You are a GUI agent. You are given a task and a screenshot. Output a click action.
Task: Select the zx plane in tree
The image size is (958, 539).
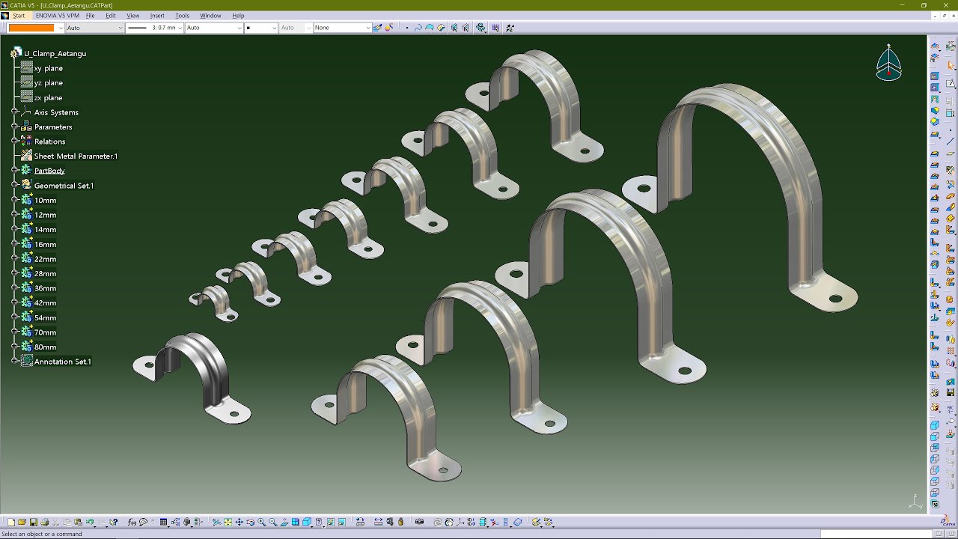point(49,97)
